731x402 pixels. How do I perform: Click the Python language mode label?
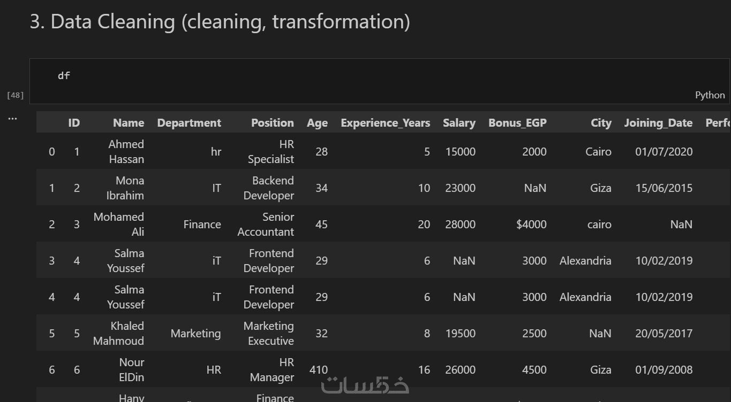[710, 95]
